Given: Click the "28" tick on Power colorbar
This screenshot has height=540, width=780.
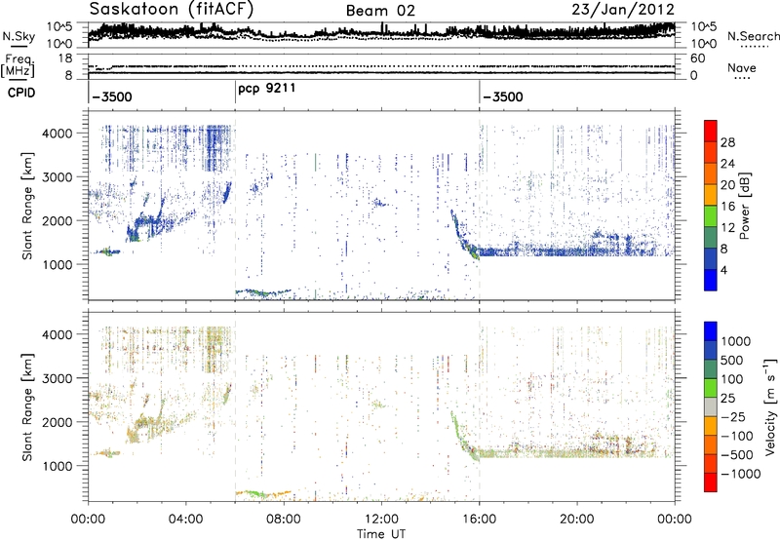Looking at the screenshot, I should pos(727,142).
